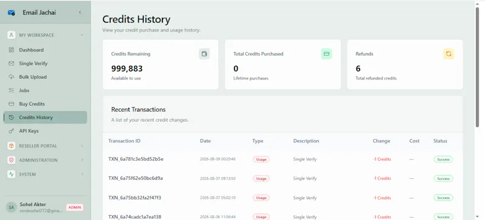Click the Reseller Portal box icon
This screenshot has height=220, width=485.
12,145
